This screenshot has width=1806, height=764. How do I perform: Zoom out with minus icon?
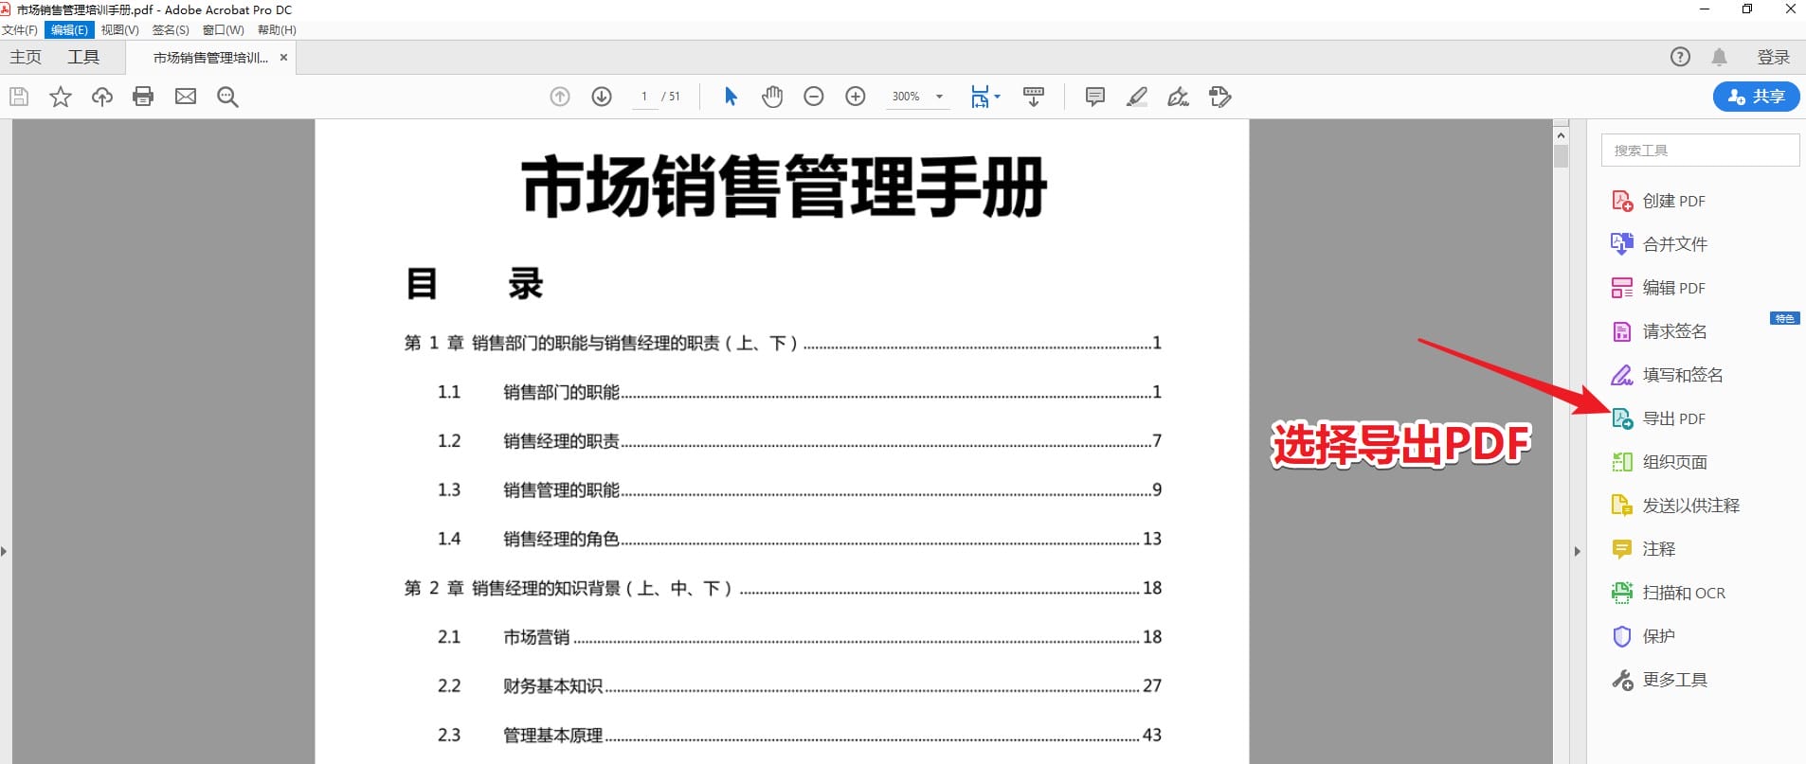click(x=814, y=97)
